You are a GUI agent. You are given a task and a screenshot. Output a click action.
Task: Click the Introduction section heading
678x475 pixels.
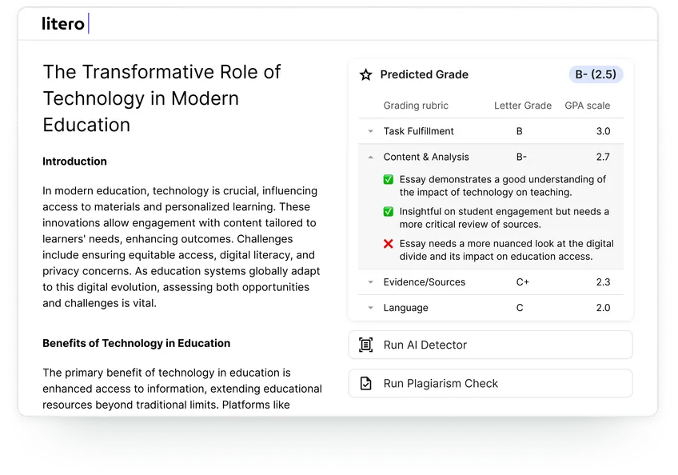click(74, 162)
